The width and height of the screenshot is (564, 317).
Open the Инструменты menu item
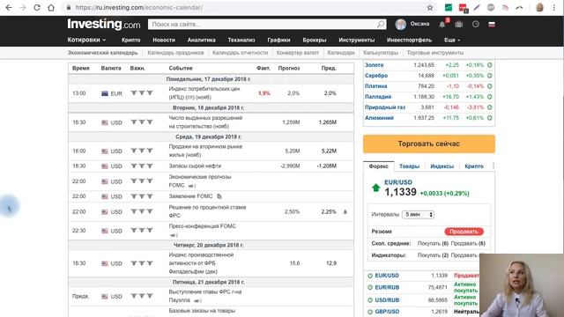coord(356,40)
